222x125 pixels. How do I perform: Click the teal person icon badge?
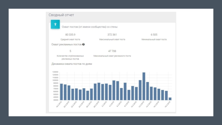point(55,24)
